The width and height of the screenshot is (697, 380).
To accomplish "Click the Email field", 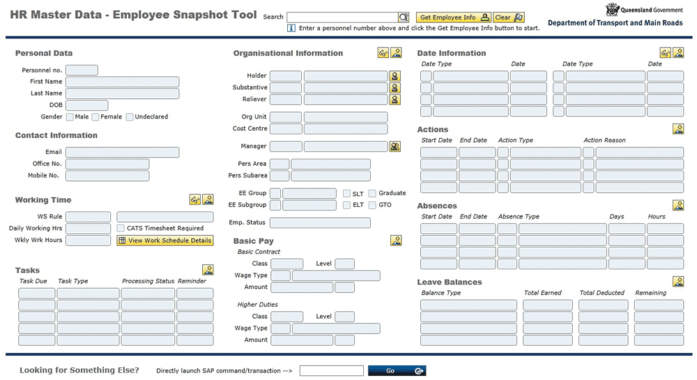I will tap(122, 152).
